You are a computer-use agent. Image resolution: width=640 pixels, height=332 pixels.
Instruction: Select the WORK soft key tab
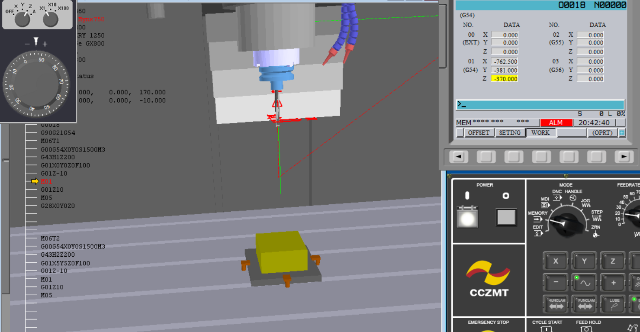tap(540, 133)
